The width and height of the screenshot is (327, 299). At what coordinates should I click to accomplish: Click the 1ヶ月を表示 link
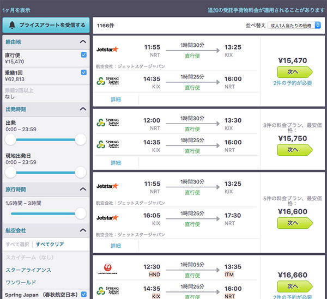point(16,10)
